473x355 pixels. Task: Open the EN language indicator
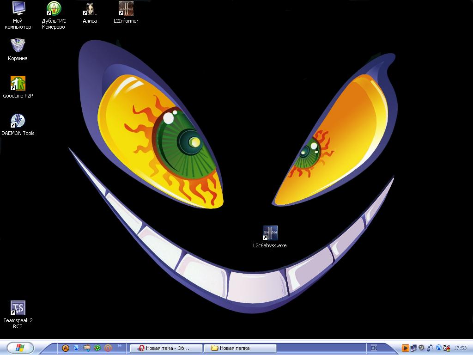coord(374,348)
